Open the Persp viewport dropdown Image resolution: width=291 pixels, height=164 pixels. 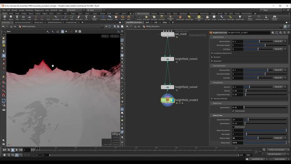pos(105,36)
